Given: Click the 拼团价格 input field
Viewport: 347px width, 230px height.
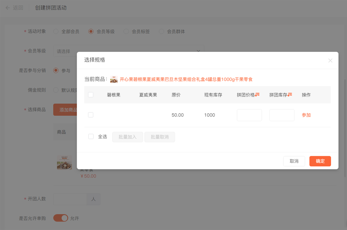Looking at the screenshot, I should (249, 115).
